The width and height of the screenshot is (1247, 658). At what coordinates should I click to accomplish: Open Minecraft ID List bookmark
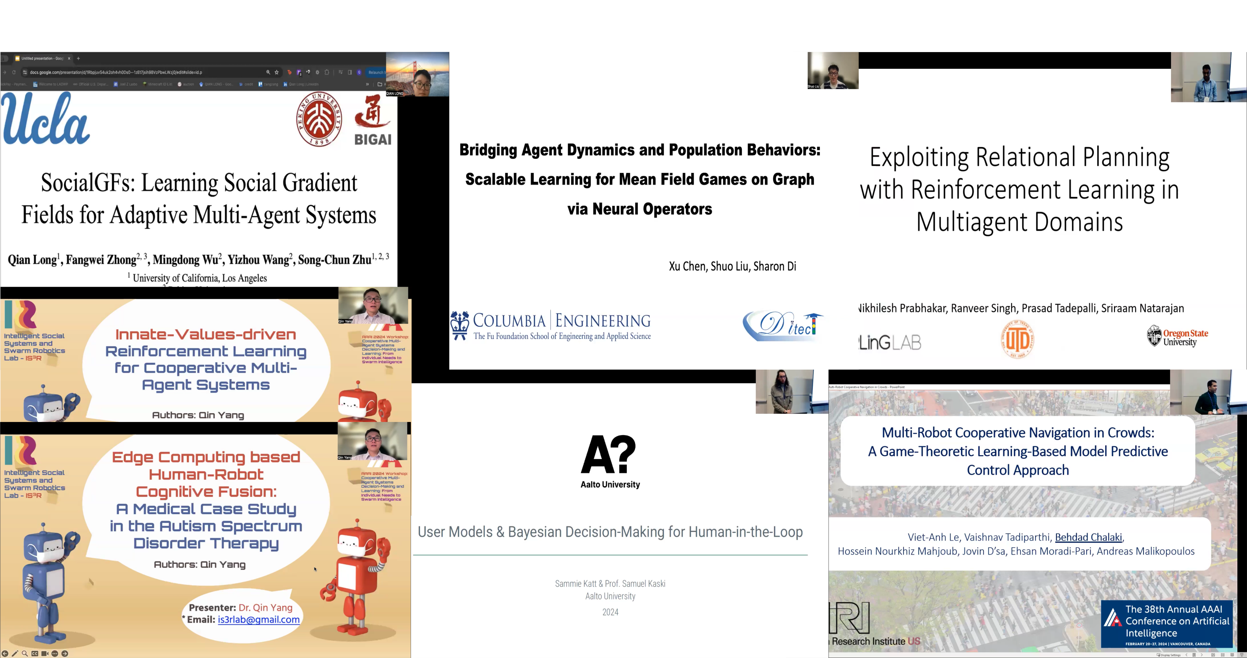[x=157, y=84]
